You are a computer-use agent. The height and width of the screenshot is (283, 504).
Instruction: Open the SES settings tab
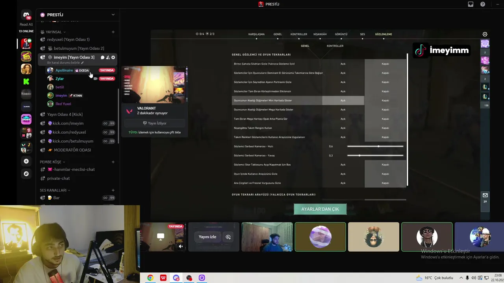(362, 34)
